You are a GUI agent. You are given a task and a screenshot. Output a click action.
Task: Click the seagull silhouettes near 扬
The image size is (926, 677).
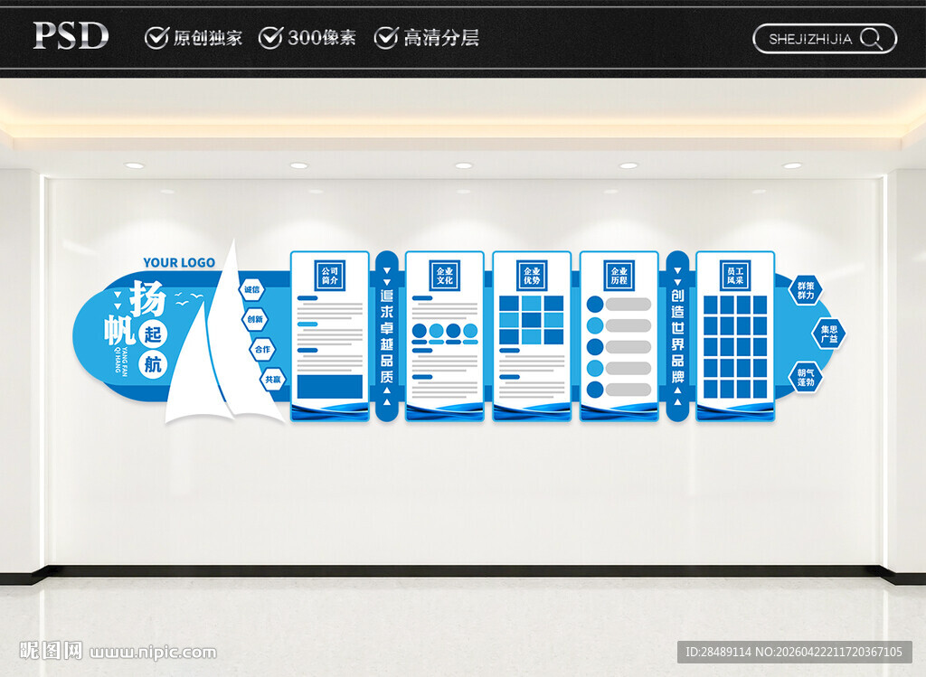[188, 298]
